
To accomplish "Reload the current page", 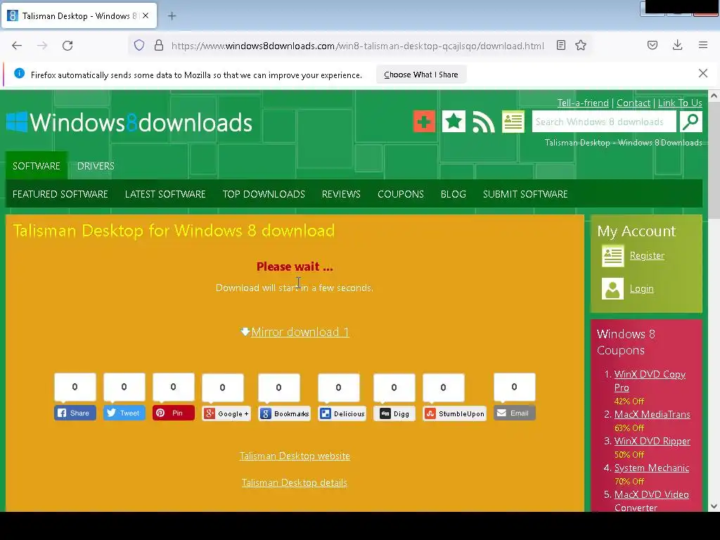I will click(67, 46).
